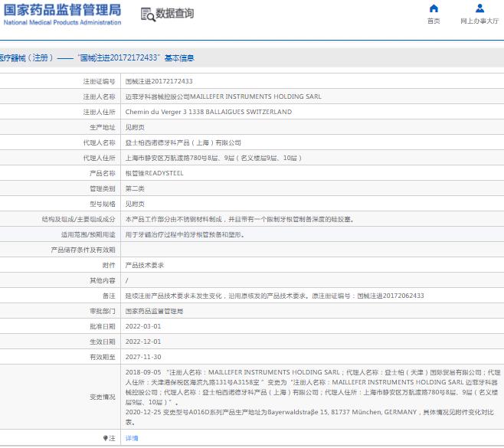Click the 第二类 management class value
Image resolution: width=504 pixels, height=448 pixels.
(x=135, y=188)
